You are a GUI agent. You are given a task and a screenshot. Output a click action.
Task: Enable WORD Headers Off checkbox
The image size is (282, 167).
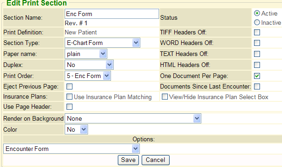click(257, 43)
